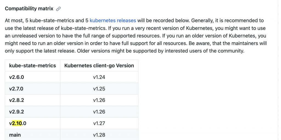This screenshot has width=281, height=140.
Task: Select the main row label cell
Action: [x=33, y=135]
